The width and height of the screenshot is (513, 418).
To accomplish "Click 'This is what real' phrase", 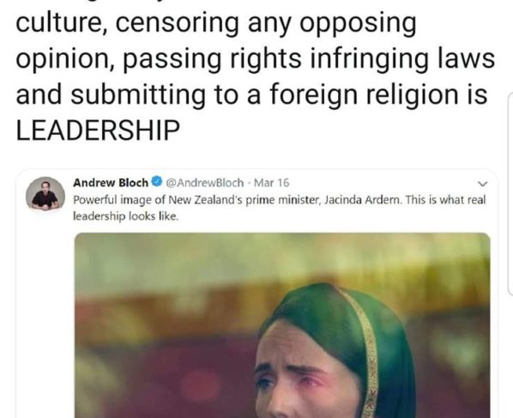I will click(445, 200).
